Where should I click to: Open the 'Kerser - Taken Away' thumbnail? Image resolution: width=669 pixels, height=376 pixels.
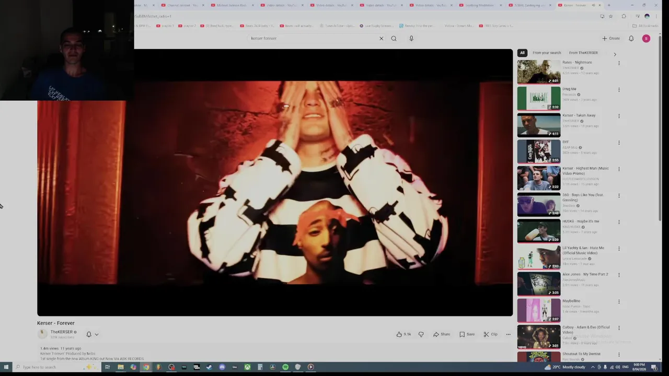pyautogui.click(x=539, y=125)
